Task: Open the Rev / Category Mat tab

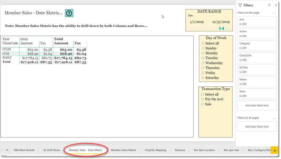Action: (257, 150)
